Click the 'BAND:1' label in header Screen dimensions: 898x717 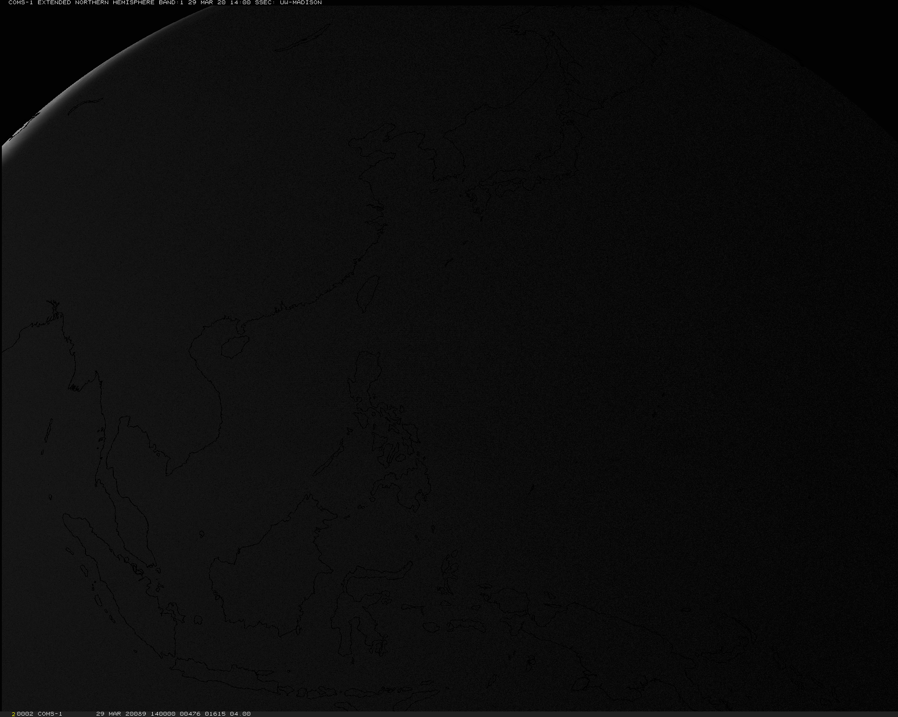tap(171, 3)
